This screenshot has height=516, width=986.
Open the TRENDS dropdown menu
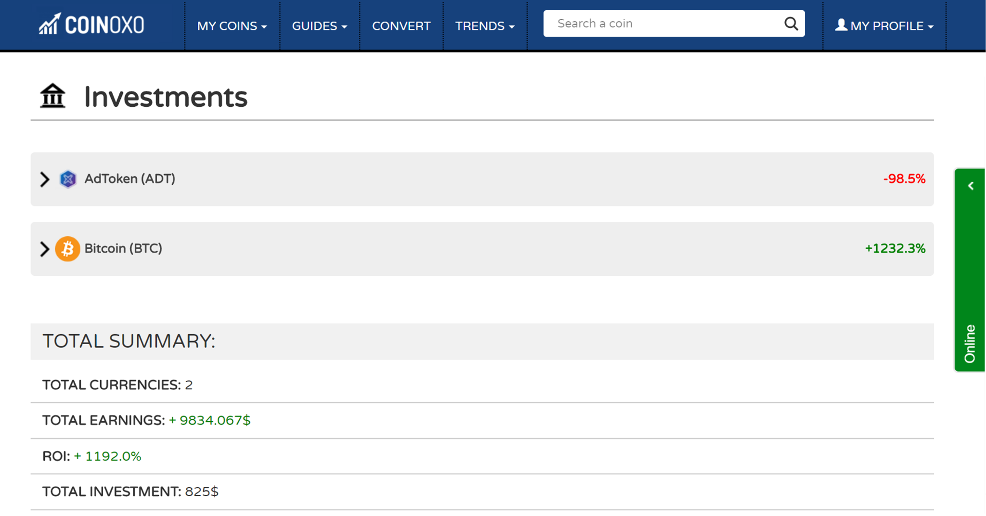485,26
